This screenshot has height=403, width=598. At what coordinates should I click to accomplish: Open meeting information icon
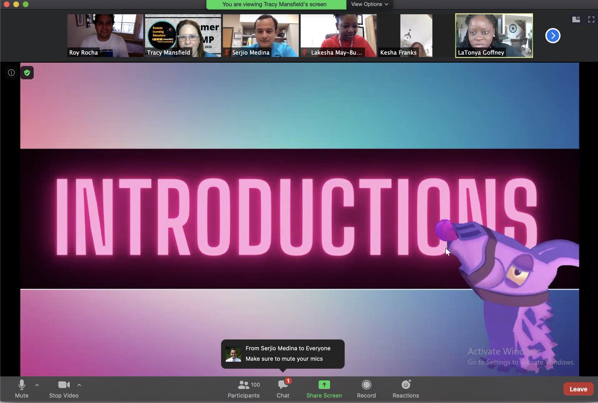point(11,73)
